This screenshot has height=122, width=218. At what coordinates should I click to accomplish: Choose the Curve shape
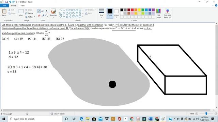64,10
